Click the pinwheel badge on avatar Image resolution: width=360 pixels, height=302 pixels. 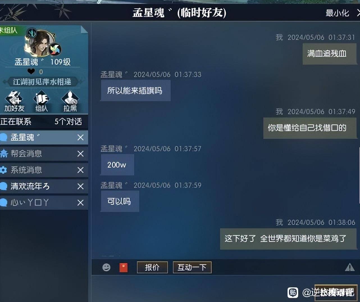55,49
